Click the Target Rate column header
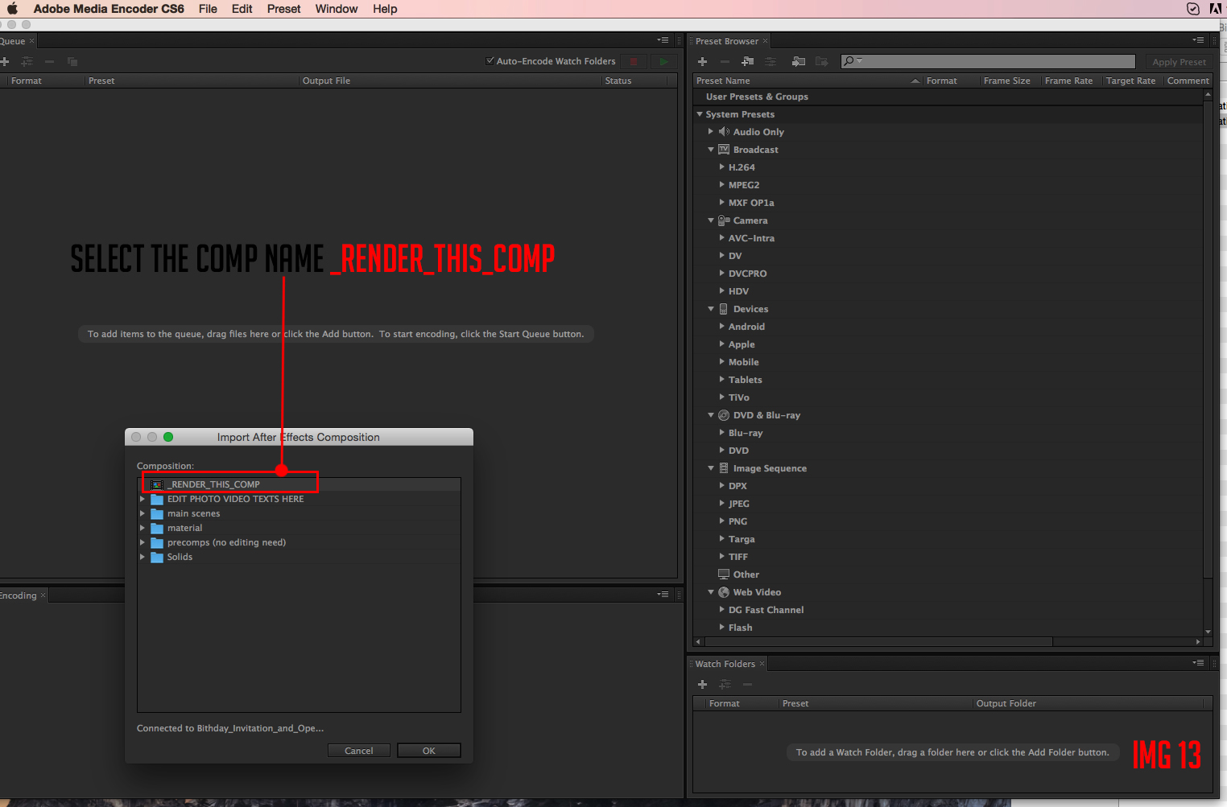Screen dimensions: 1227x807 (1130, 80)
